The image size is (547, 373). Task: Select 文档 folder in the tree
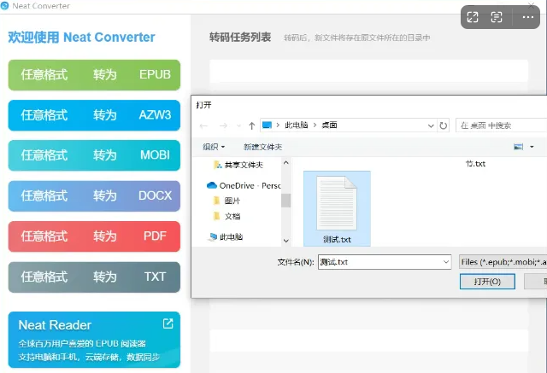tap(226, 216)
